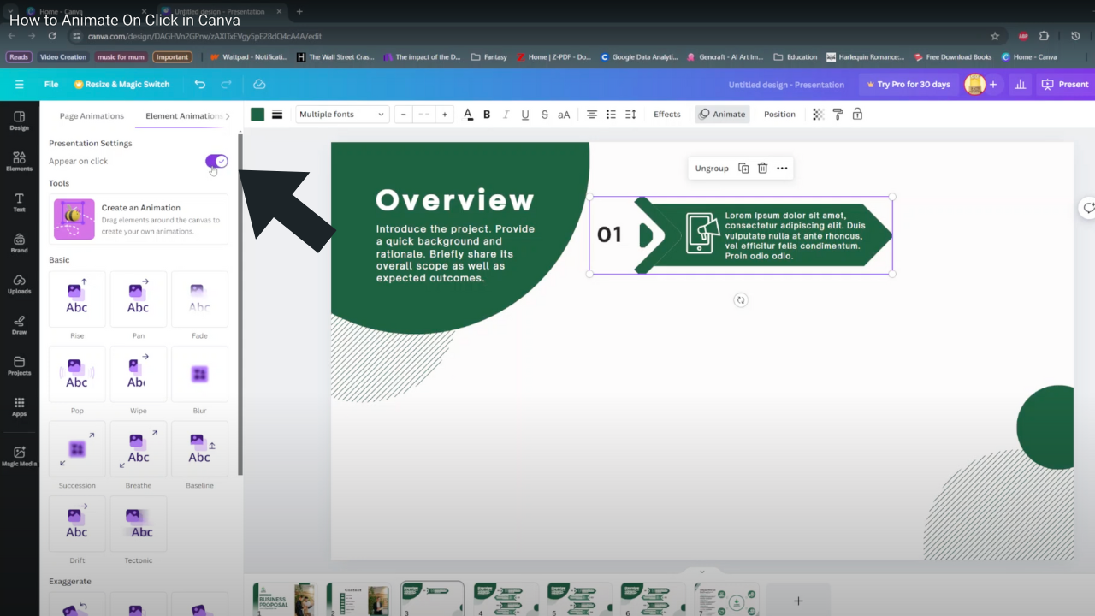Open the Text sidebar panel

(x=19, y=203)
